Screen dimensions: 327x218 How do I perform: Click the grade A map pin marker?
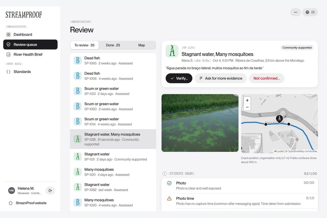click(x=280, y=119)
